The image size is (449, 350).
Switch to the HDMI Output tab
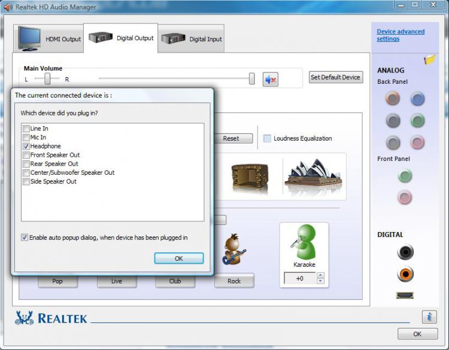pos(48,39)
